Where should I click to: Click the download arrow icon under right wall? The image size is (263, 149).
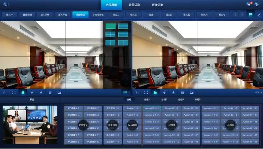pyautogui.click(x=174, y=92)
